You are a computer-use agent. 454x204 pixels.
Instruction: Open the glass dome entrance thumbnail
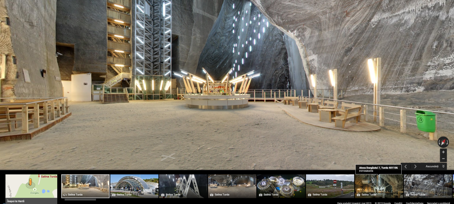tap(134, 186)
